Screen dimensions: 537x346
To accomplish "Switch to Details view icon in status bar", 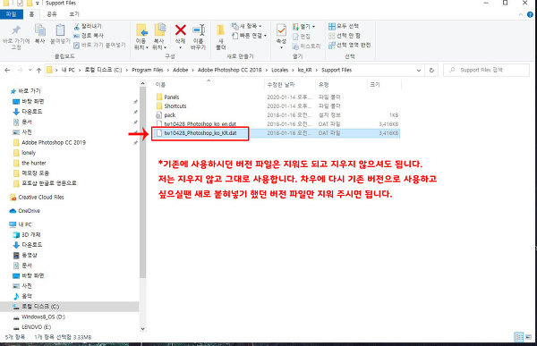I will point(519,337).
